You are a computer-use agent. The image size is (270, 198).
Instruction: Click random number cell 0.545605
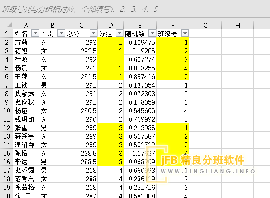pos(140,110)
